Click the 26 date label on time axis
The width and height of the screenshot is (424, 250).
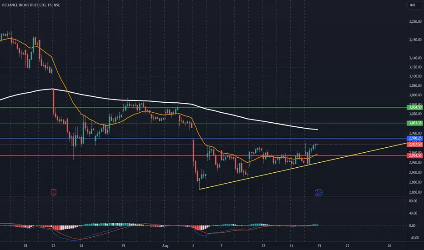click(389, 245)
